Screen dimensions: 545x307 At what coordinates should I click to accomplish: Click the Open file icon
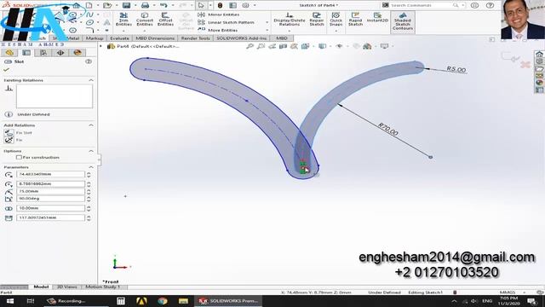[107, 5]
